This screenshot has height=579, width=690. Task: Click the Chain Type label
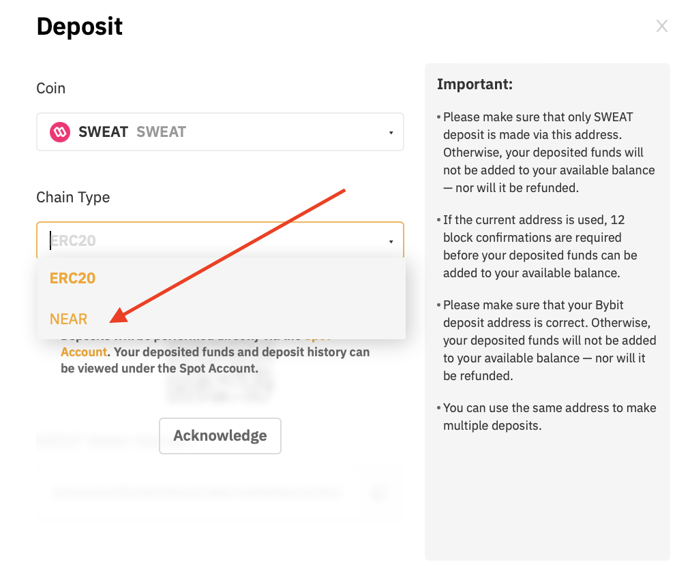[73, 198]
